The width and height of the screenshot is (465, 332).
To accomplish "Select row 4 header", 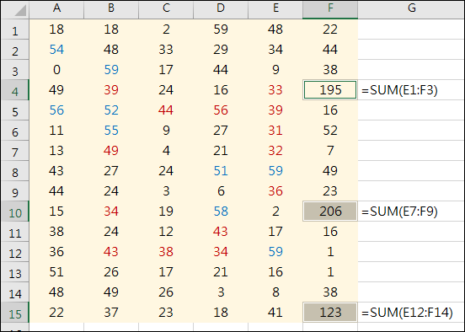I will (15, 90).
